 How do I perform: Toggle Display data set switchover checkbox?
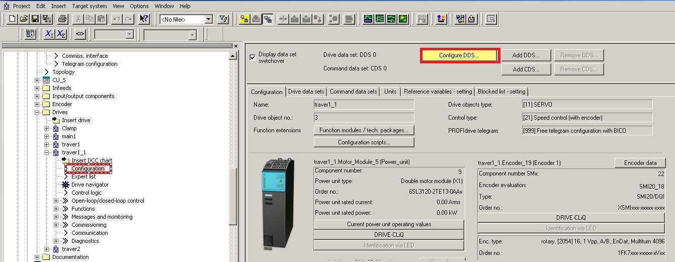tap(252, 57)
